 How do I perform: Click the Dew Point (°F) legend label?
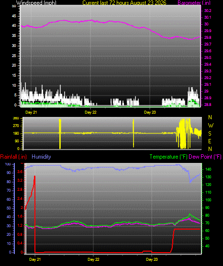[x=205, y=157]
